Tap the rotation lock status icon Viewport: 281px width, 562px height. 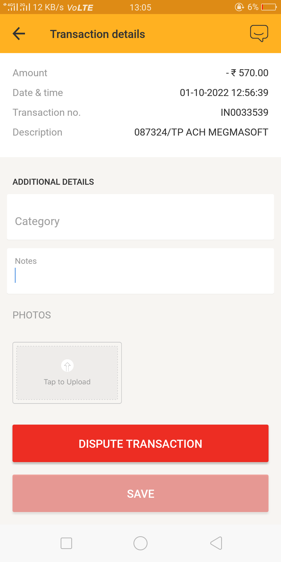pyautogui.click(x=239, y=7)
